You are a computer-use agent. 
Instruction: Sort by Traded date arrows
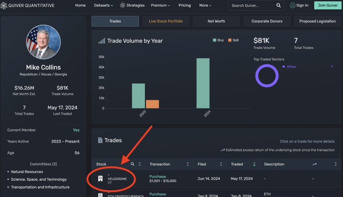pyautogui.click(x=254, y=164)
